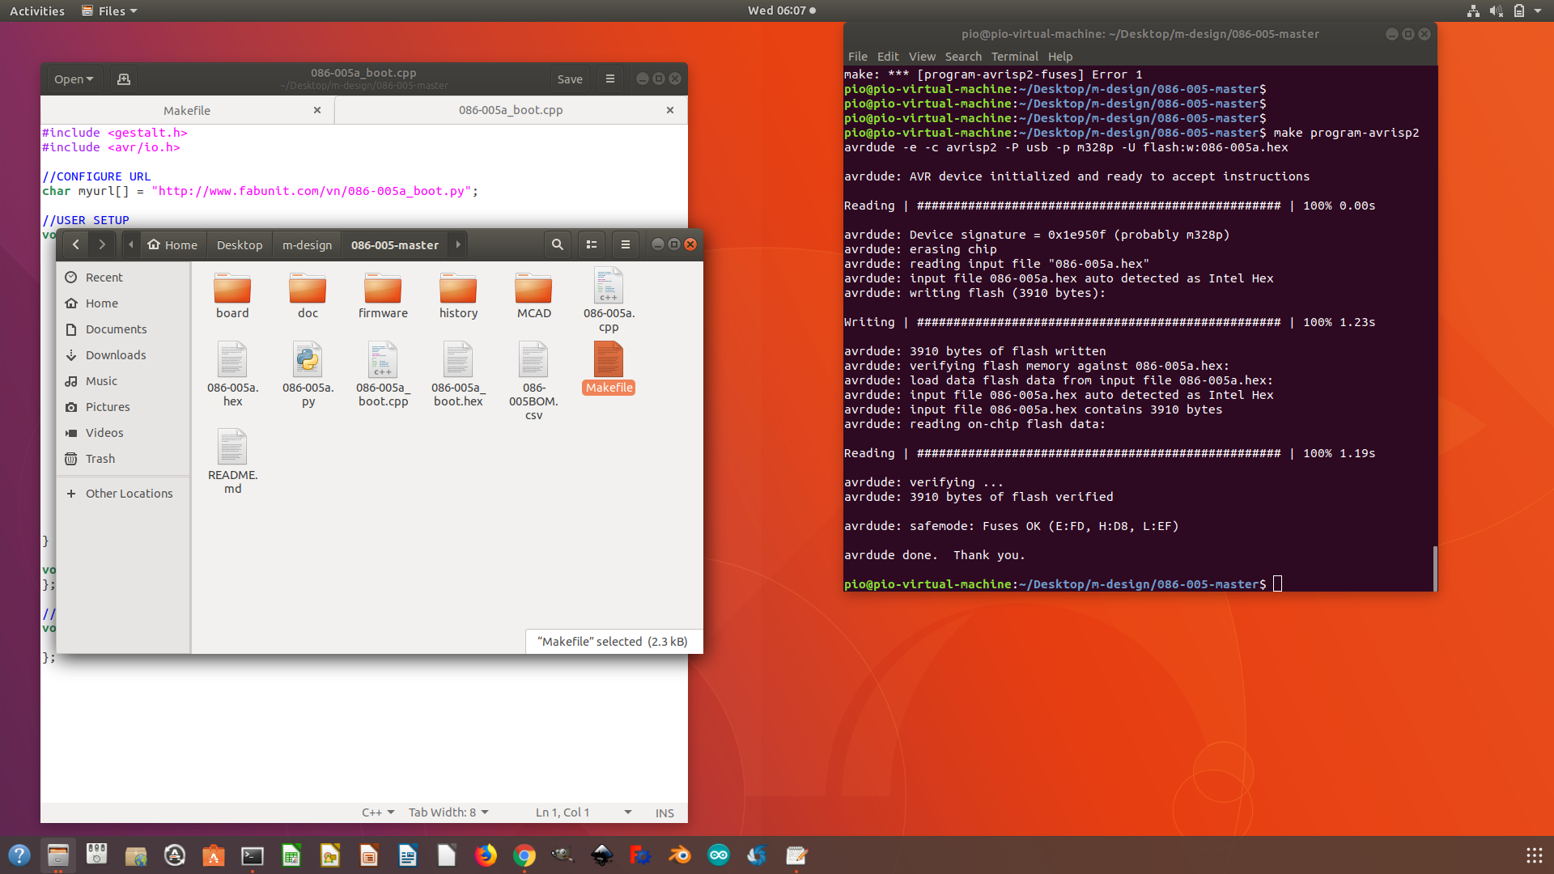
Task: Open the Terminal's Search menu
Action: (963, 57)
